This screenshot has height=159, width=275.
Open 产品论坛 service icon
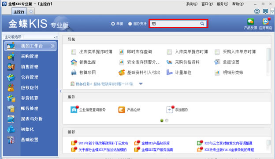pyautogui.click(x=122, y=110)
